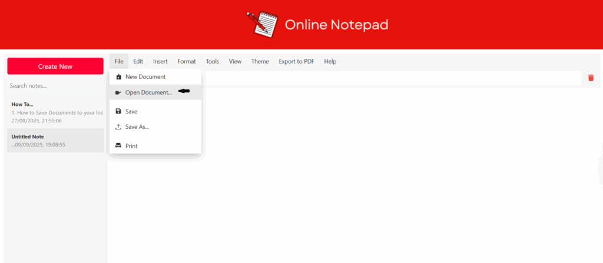Open the Edit menu
The image size is (603, 263).
138,61
